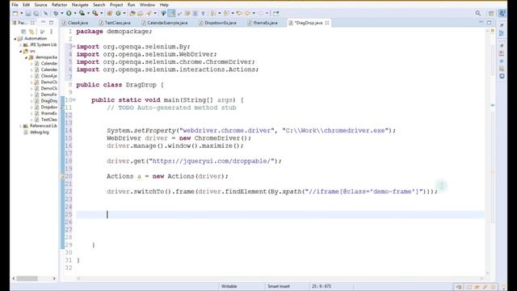
Task: Switch to CalendarExample.java editor tab
Action: [x=165, y=23]
